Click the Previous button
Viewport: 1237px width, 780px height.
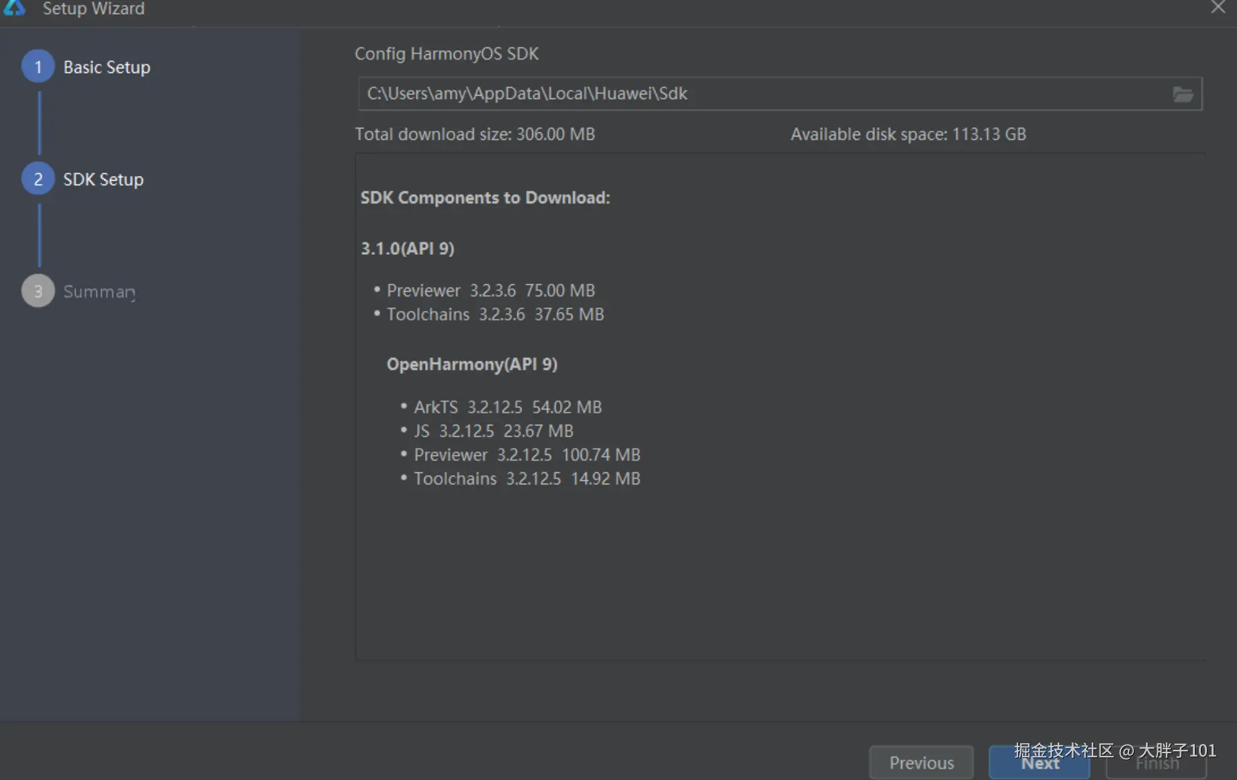coord(921,763)
